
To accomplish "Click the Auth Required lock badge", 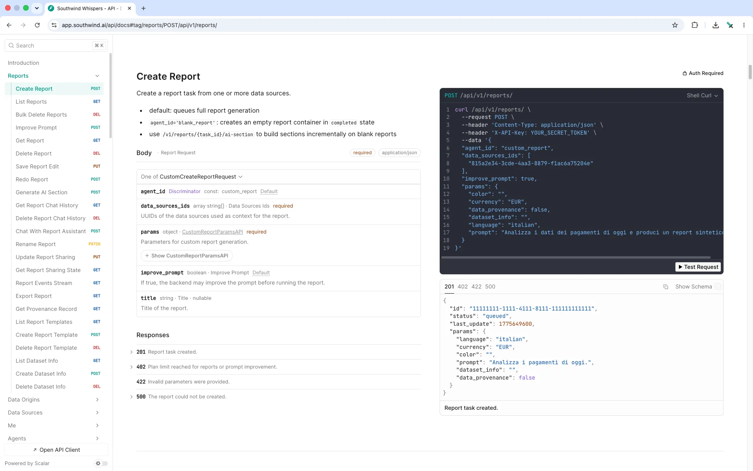I will tap(703, 73).
